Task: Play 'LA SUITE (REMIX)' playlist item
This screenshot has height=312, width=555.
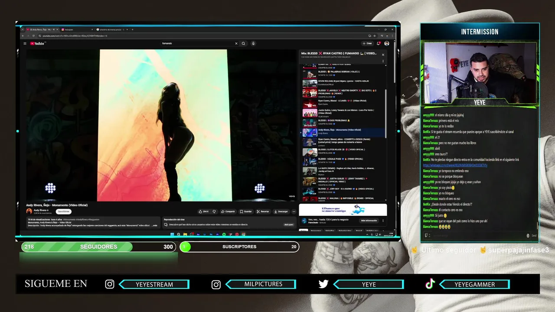Action: 343,171
